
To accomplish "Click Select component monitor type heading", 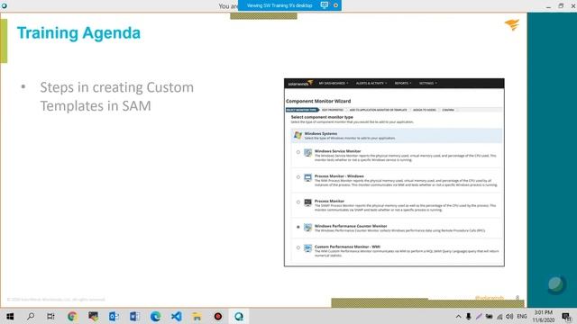I will [x=322, y=117].
